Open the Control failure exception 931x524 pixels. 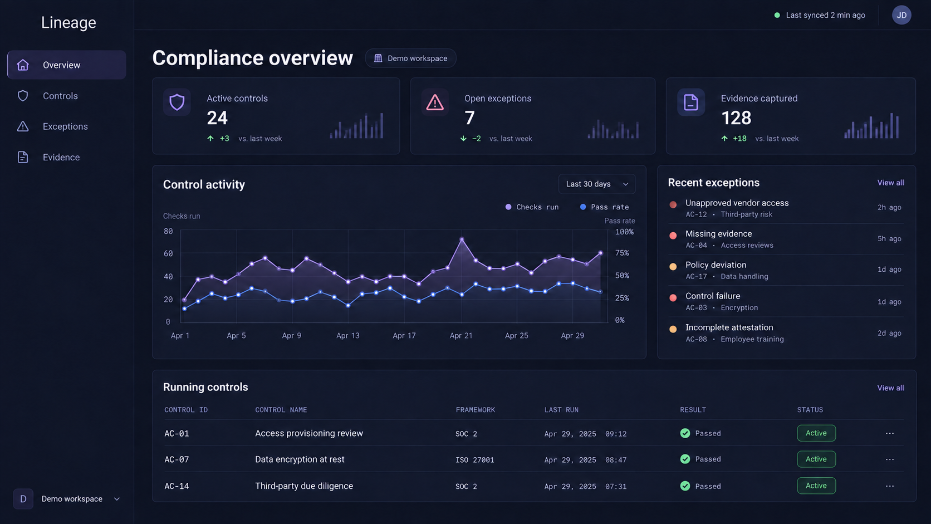click(x=786, y=301)
